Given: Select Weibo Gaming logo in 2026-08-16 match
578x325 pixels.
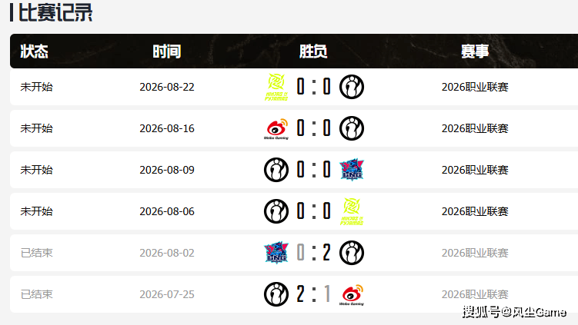Looking at the screenshot, I should (x=276, y=128).
